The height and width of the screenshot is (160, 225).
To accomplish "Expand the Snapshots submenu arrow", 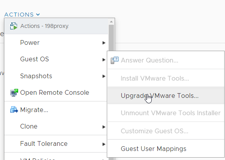I will click(104, 76).
